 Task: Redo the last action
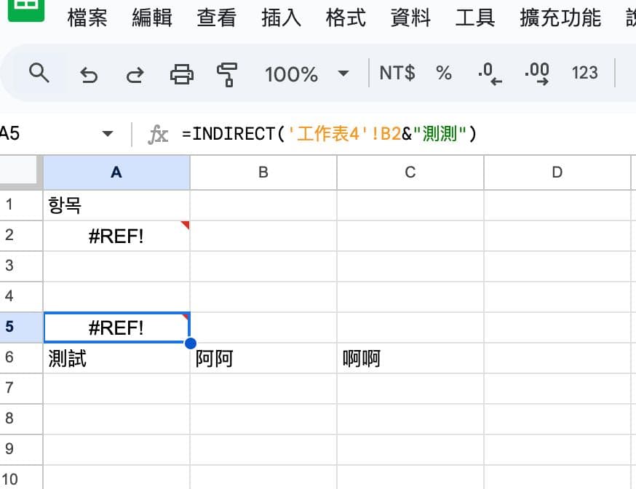click(x=135, y=75)
